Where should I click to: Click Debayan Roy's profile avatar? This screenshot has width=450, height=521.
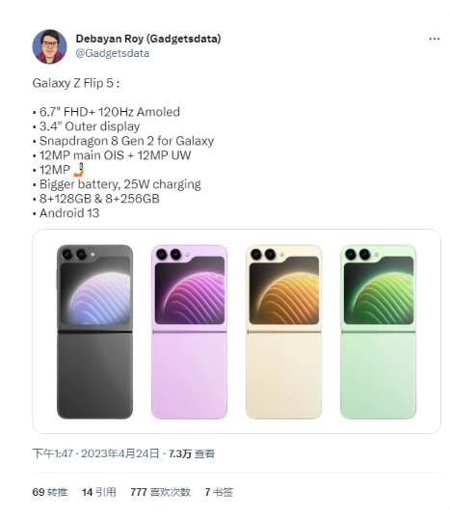(x=49, y=46)
